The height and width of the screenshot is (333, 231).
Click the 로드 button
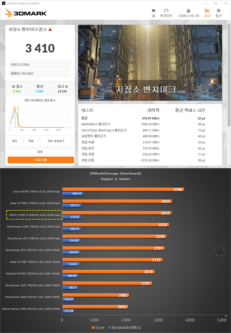(x=15, y=141)
